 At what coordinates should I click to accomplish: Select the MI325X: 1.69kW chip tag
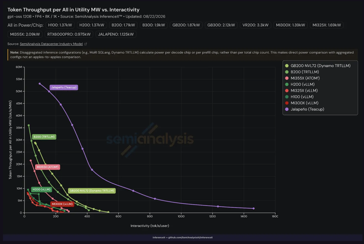pyautogui.click(x=327, y=25)
